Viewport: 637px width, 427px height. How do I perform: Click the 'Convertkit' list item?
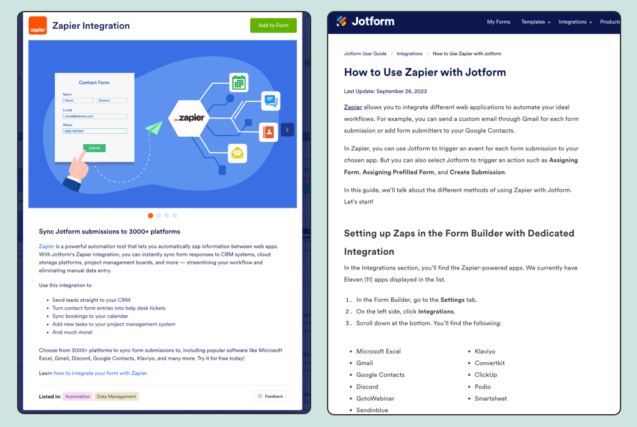point(489,363)
